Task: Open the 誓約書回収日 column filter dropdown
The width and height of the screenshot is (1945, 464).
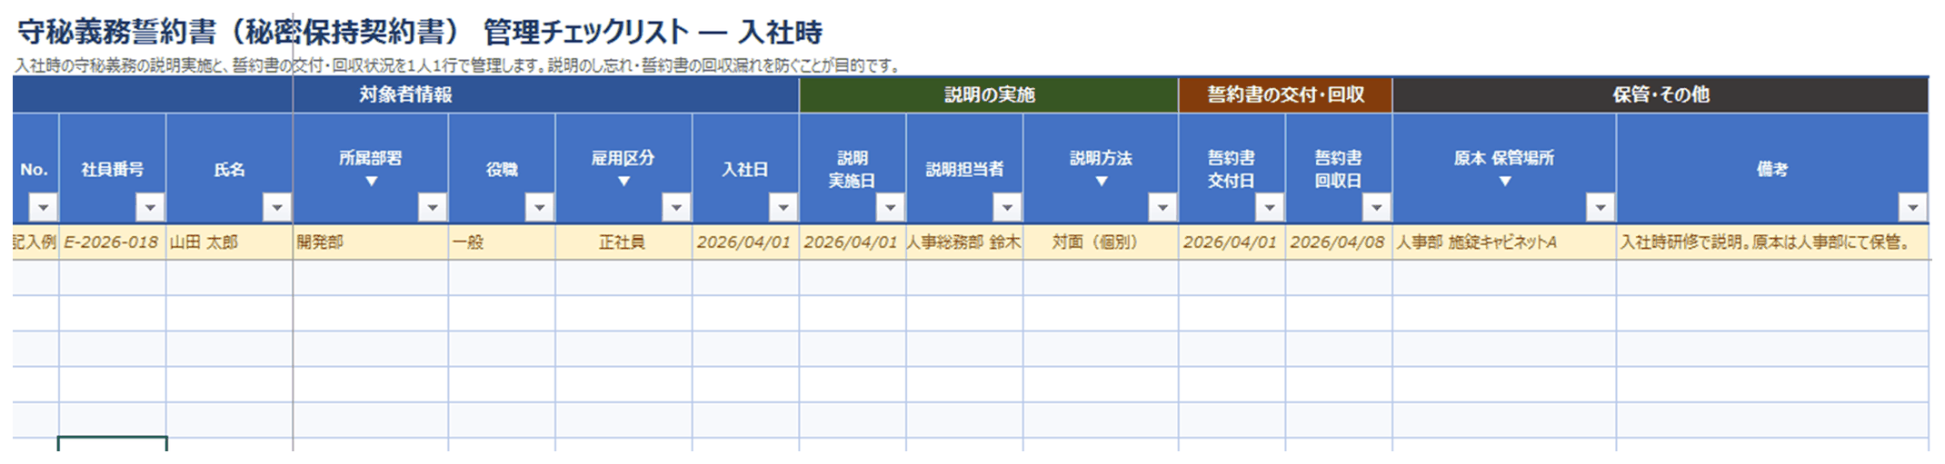Action: click(x=1376, y=208)
